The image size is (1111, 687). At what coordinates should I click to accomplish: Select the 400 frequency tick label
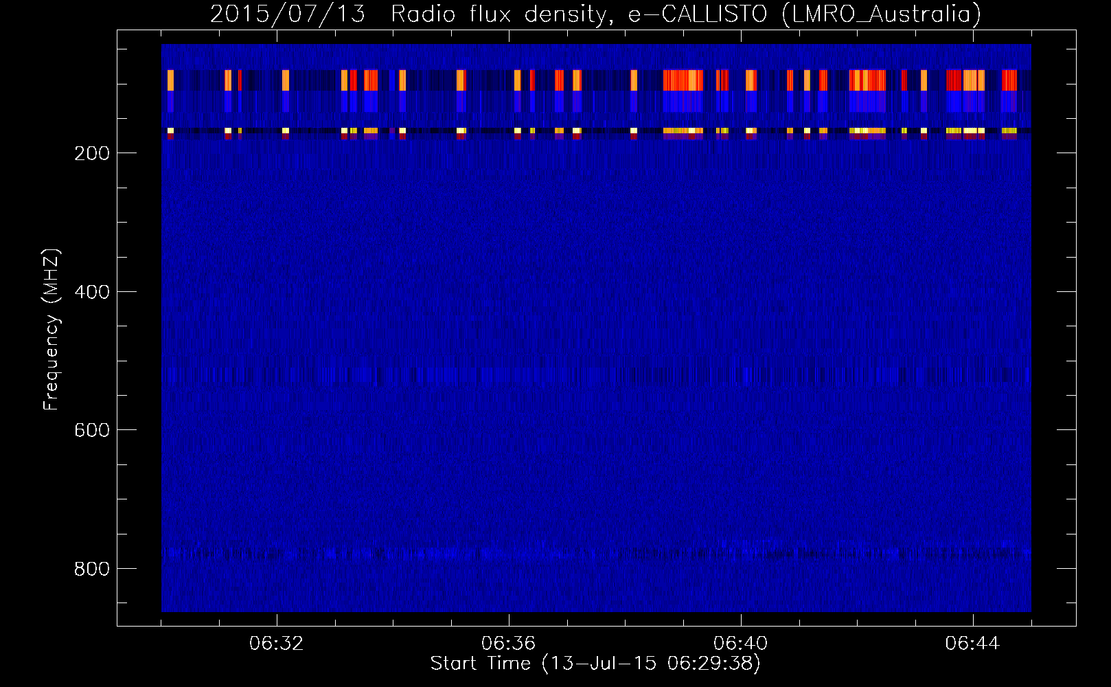(x=92, y=292)
